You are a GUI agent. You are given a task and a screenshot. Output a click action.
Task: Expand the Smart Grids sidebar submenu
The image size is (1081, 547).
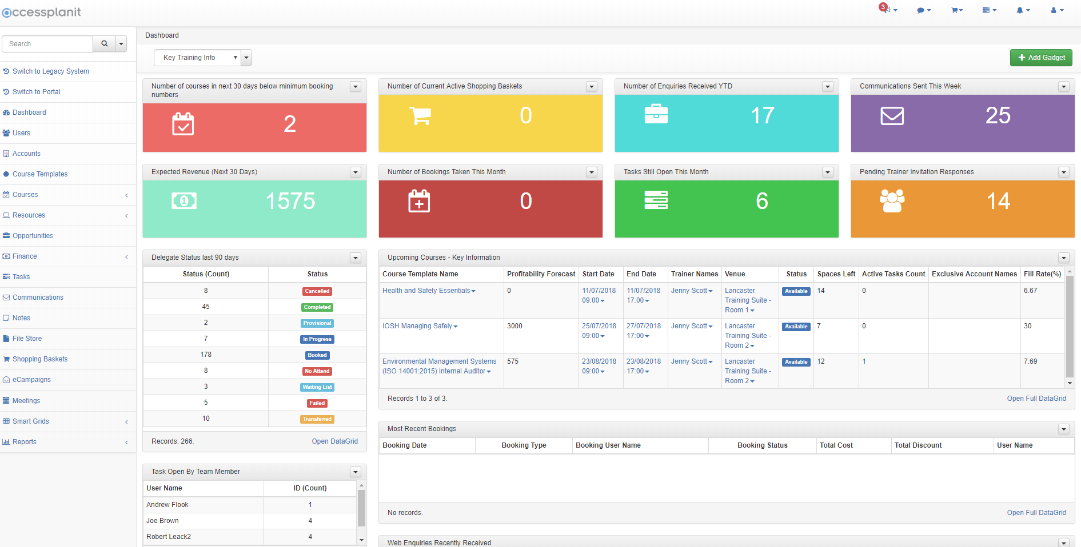126,422
